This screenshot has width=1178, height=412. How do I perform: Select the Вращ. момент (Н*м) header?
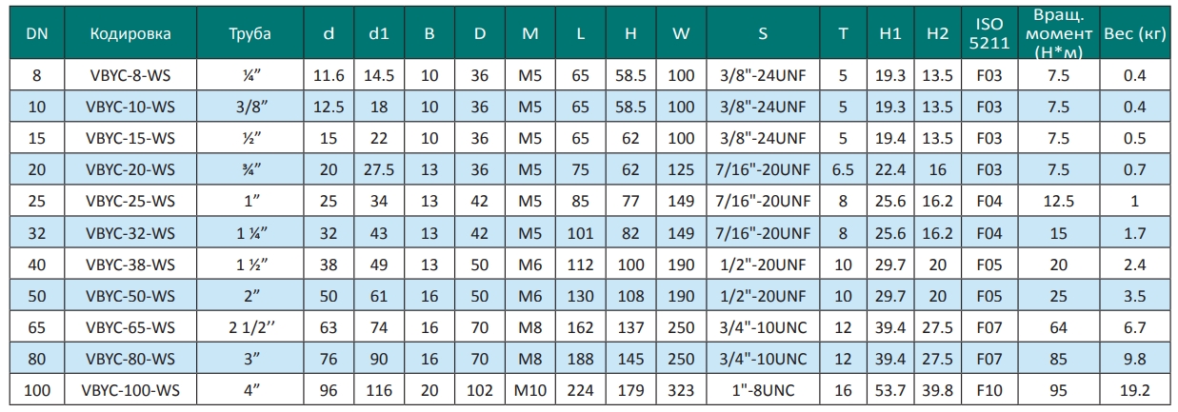[x=1054, y=34]
